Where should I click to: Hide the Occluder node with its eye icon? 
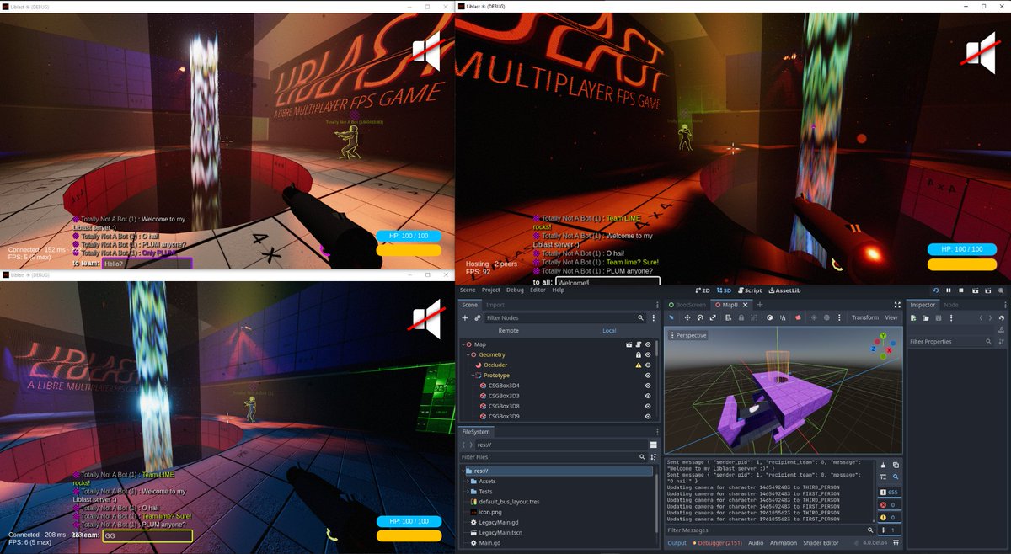tap(649, 365)
